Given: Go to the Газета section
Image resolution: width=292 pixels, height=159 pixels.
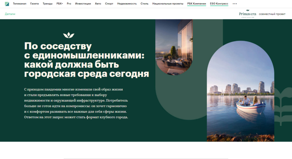Looking at the screenshot, I should tap(34, 4).
